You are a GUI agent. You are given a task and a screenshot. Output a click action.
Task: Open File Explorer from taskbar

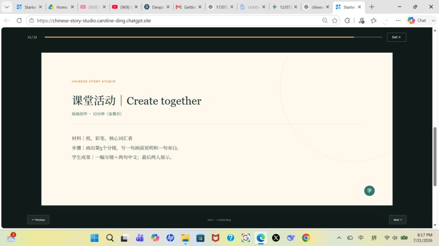[185, 238]
